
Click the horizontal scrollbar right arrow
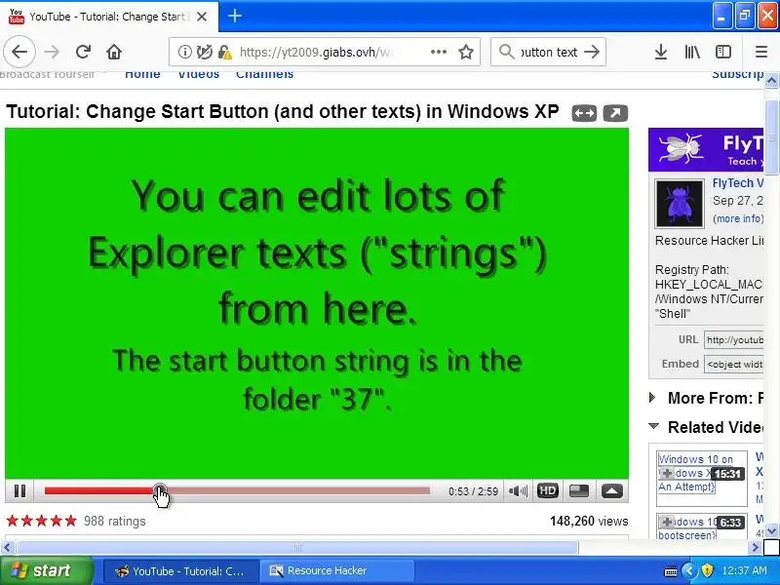[x=755, y=548]
